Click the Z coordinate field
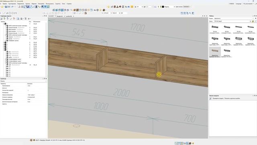Image resolution: width=257 pixels, height=145 pixels. coord(122,13)
